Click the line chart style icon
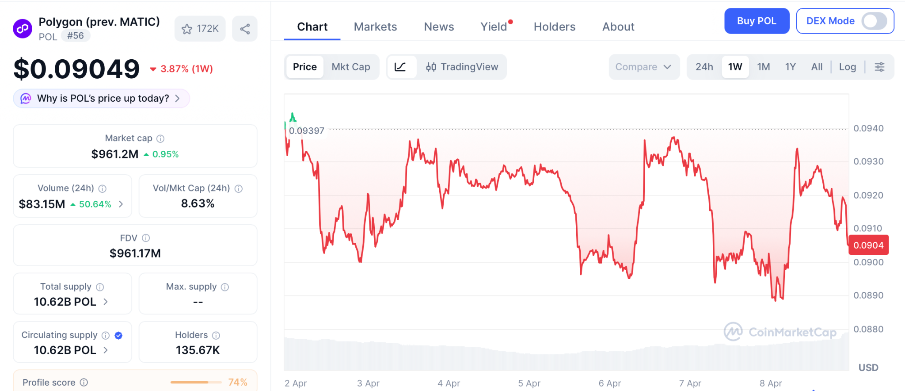 [400, 67]
